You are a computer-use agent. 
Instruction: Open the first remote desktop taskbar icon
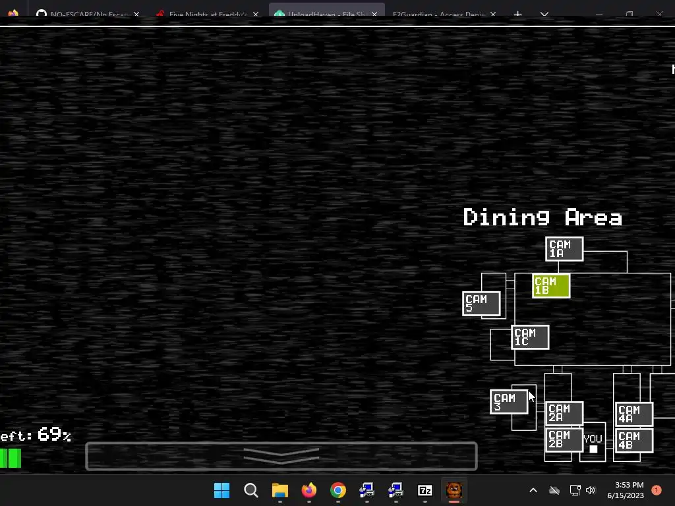click(367, 490)
